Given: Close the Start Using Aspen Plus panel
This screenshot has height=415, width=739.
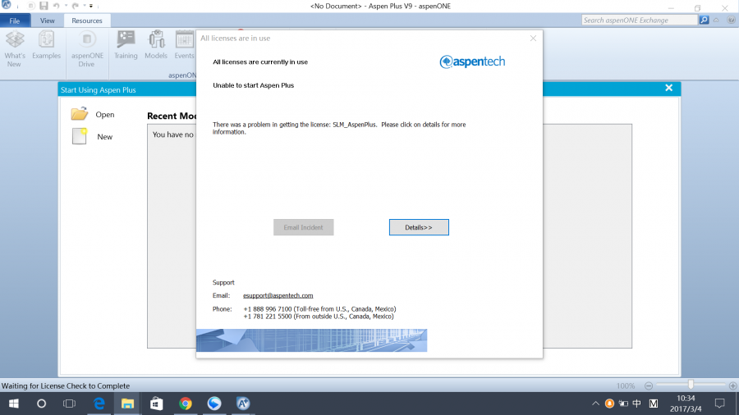Looking at the screenshot, I should (x=668, y=88).
